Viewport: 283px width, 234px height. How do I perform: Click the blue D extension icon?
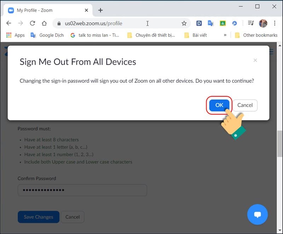[199, 23]
